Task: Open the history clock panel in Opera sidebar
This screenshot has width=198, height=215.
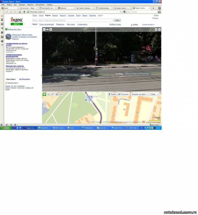Action: coord(2,41)
